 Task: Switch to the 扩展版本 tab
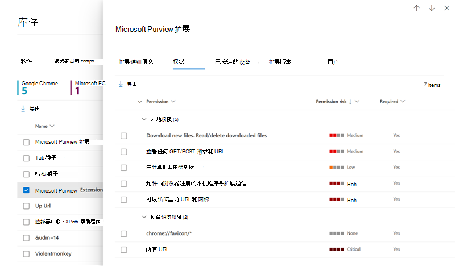click(x=280, y=62)
